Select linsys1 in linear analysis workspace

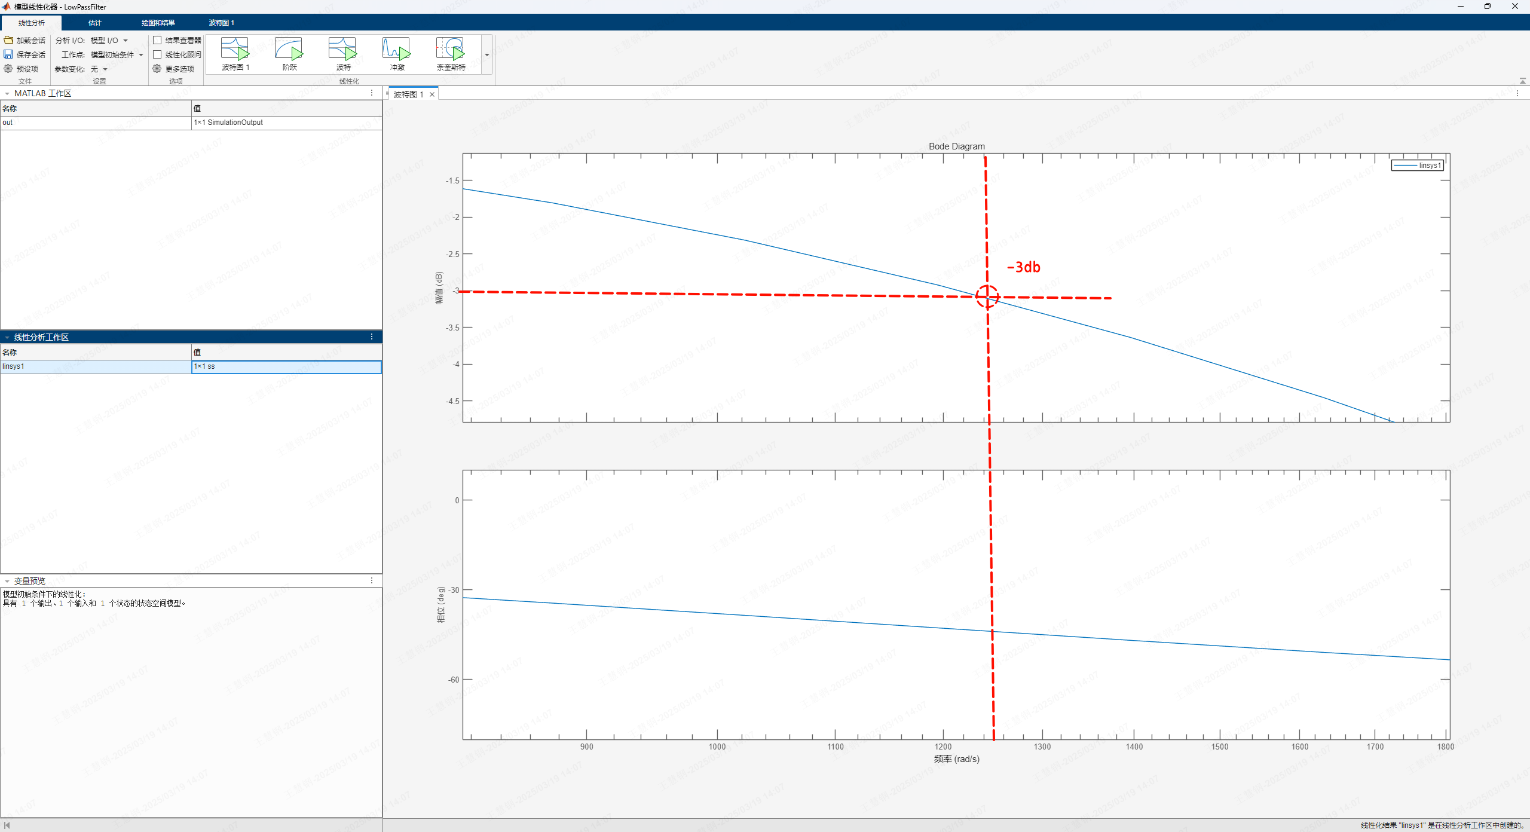tap(13, 366)
